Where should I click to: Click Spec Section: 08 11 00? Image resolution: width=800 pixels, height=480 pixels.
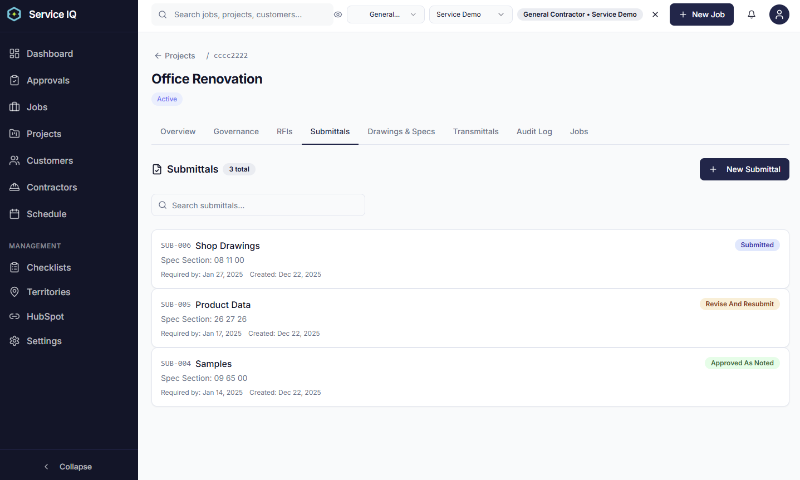203,260
